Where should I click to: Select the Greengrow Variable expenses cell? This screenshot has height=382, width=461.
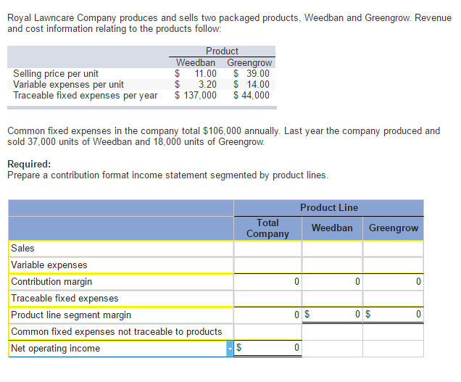(x=393, y=265)
